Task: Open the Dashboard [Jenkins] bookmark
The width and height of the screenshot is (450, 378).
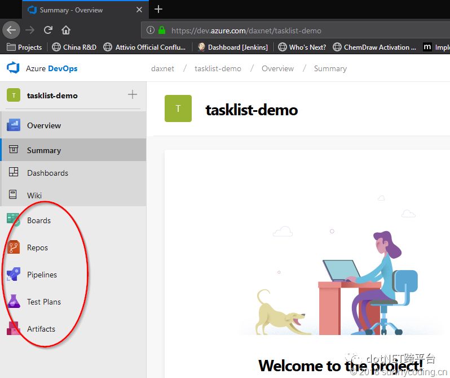Action: (x=233, y=47)
